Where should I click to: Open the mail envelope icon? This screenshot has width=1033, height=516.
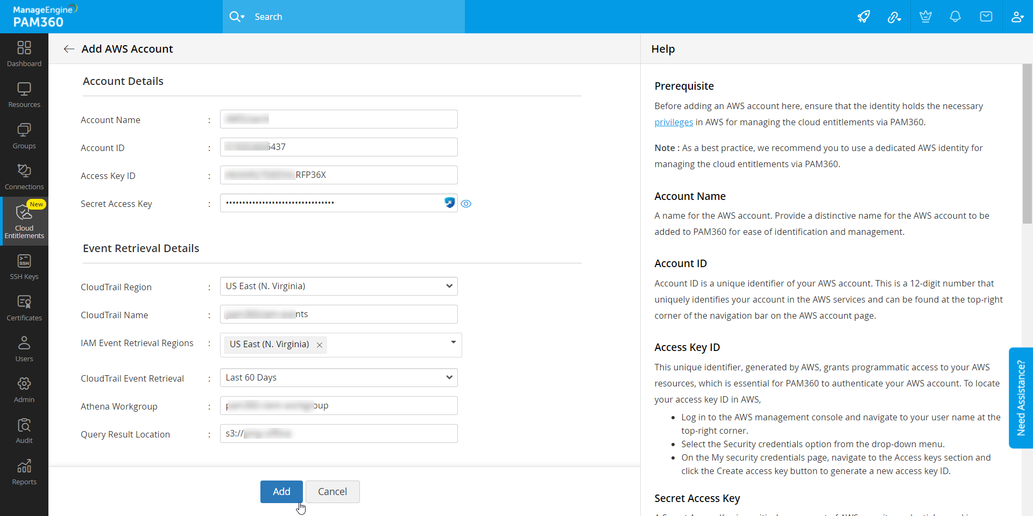click(x=986, y=17)
